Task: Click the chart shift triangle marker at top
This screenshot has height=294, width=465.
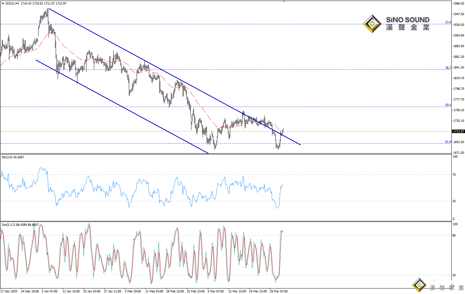Action: tap(284, 2)
